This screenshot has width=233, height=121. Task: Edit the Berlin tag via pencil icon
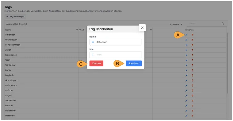point(186,70)
